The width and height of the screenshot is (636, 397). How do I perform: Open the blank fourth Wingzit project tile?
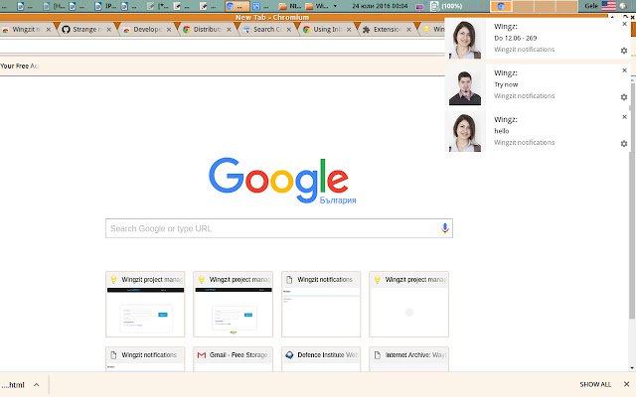click(408, 305)
